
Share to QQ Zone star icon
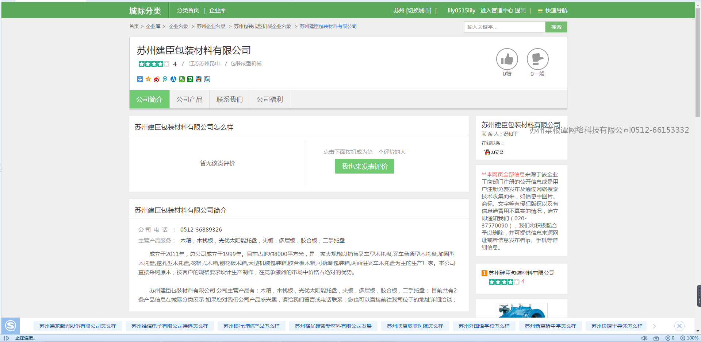[148, 79]
